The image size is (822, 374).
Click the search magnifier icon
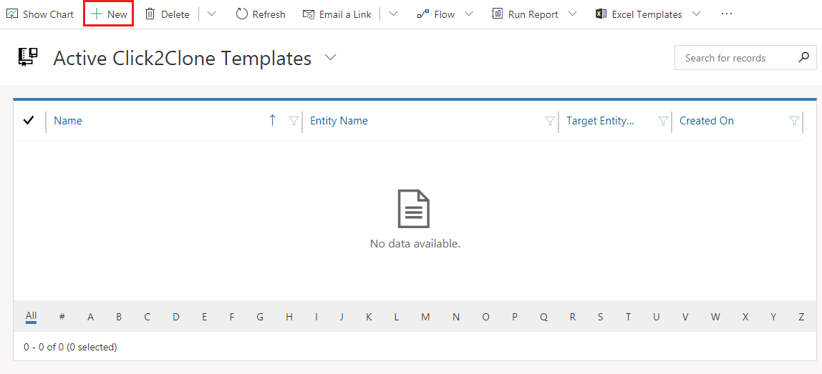click(x=804, y=58)
